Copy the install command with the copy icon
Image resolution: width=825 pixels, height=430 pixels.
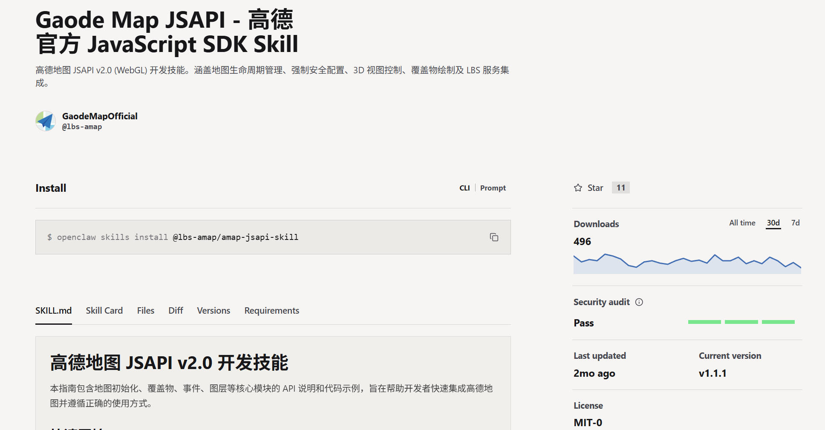pyautogui.click(x=494, y=237)
